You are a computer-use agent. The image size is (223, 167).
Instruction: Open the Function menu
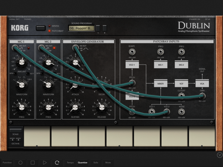click(x=7, y=163)
